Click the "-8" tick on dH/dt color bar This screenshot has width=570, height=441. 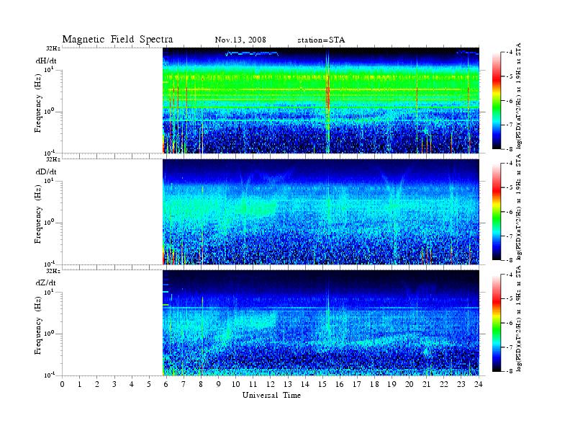click(x=510, y=149)
